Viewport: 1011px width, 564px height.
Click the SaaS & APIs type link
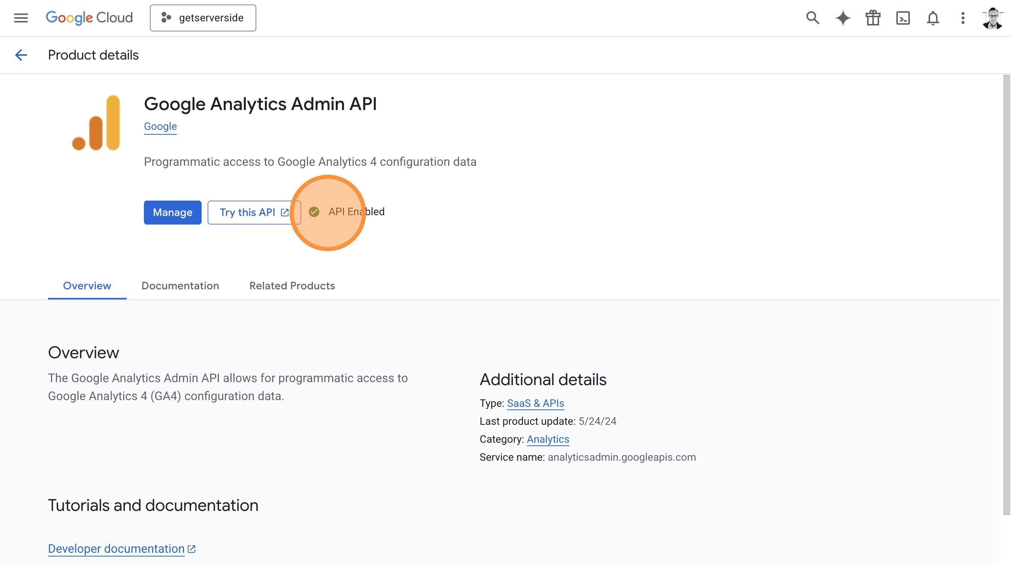[535, 403]
